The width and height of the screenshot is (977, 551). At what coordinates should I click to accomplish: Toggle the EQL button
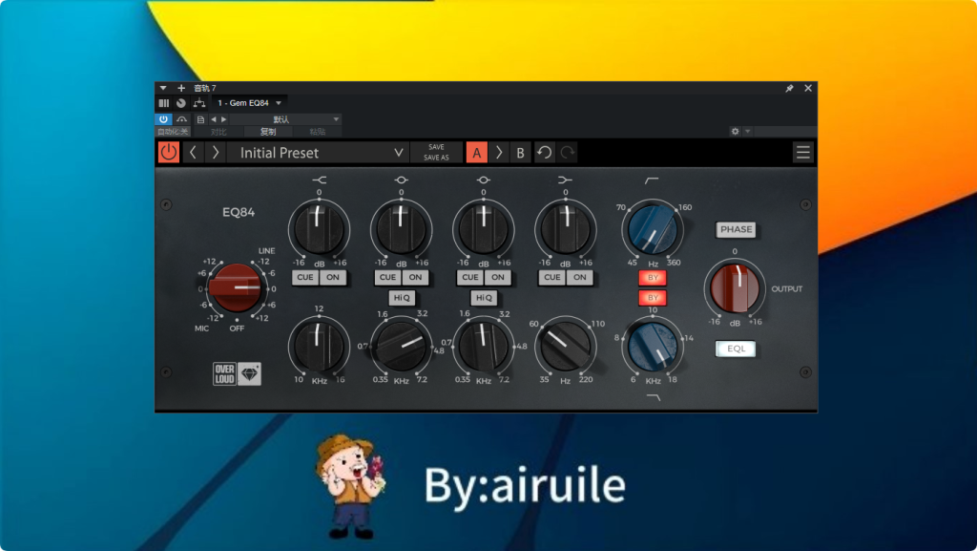coord(736,349)
